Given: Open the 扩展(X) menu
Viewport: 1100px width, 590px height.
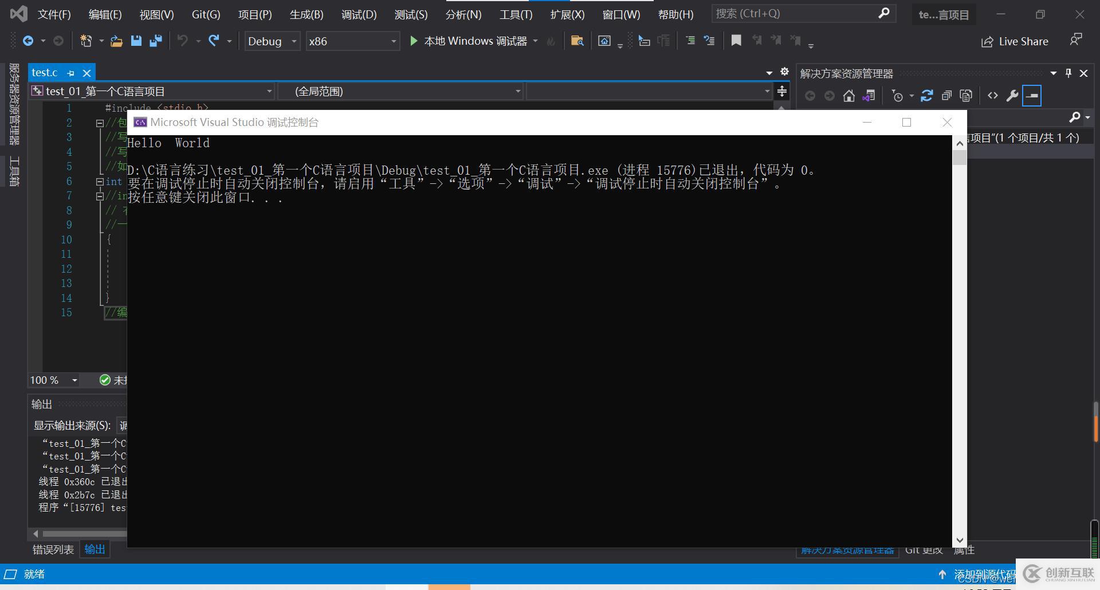Looking at the screenshot, I should [567, 14].
